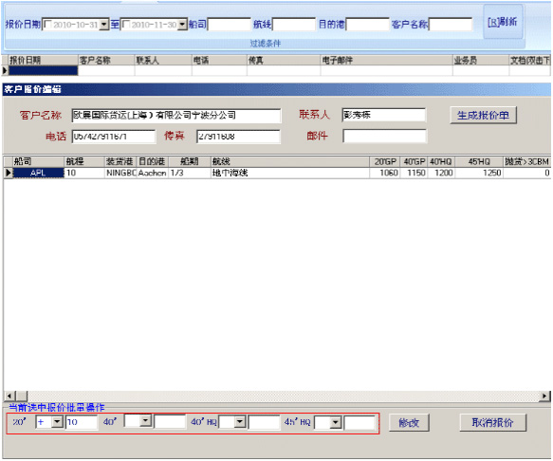Screen dimensions: 553x461
Task: Click the horizontal scrollbar left arrow
Action: tap(9, 396)
